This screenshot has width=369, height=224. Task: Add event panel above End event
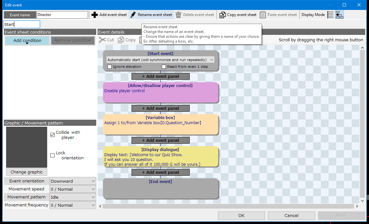160,172
